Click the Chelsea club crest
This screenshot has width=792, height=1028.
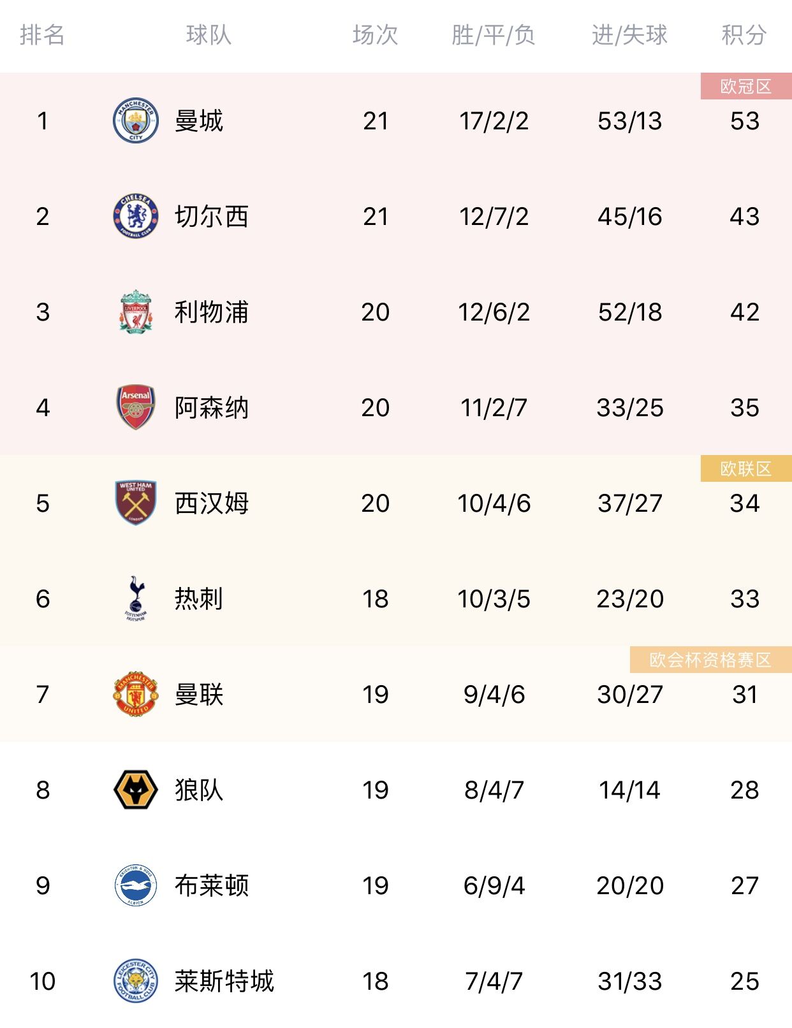click(136, 216)
